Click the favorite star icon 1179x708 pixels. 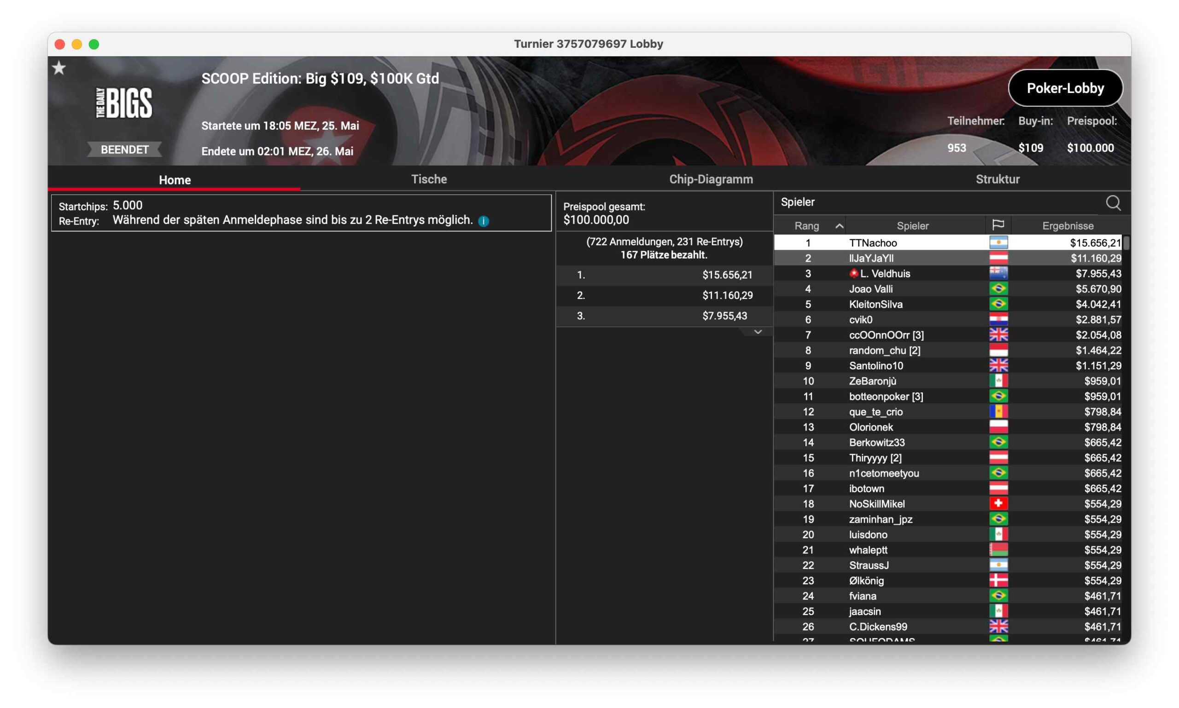point(59,68)
